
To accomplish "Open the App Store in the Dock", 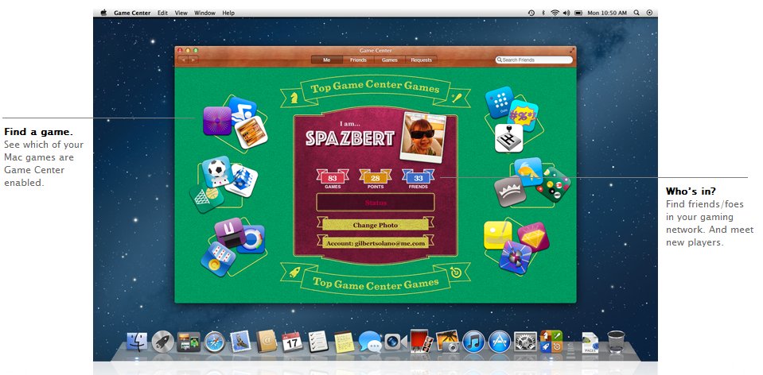I will tap(500, 342).
